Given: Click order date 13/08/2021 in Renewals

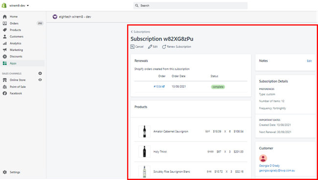Looking at the screenshot, I should pos(179,87).
